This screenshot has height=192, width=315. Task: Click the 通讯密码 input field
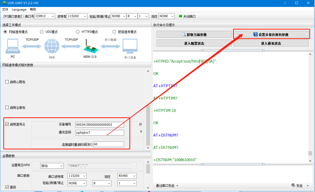(x=99, y=133)
